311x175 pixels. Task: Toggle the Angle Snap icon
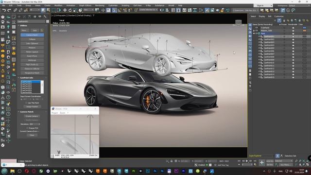point(120,10)
